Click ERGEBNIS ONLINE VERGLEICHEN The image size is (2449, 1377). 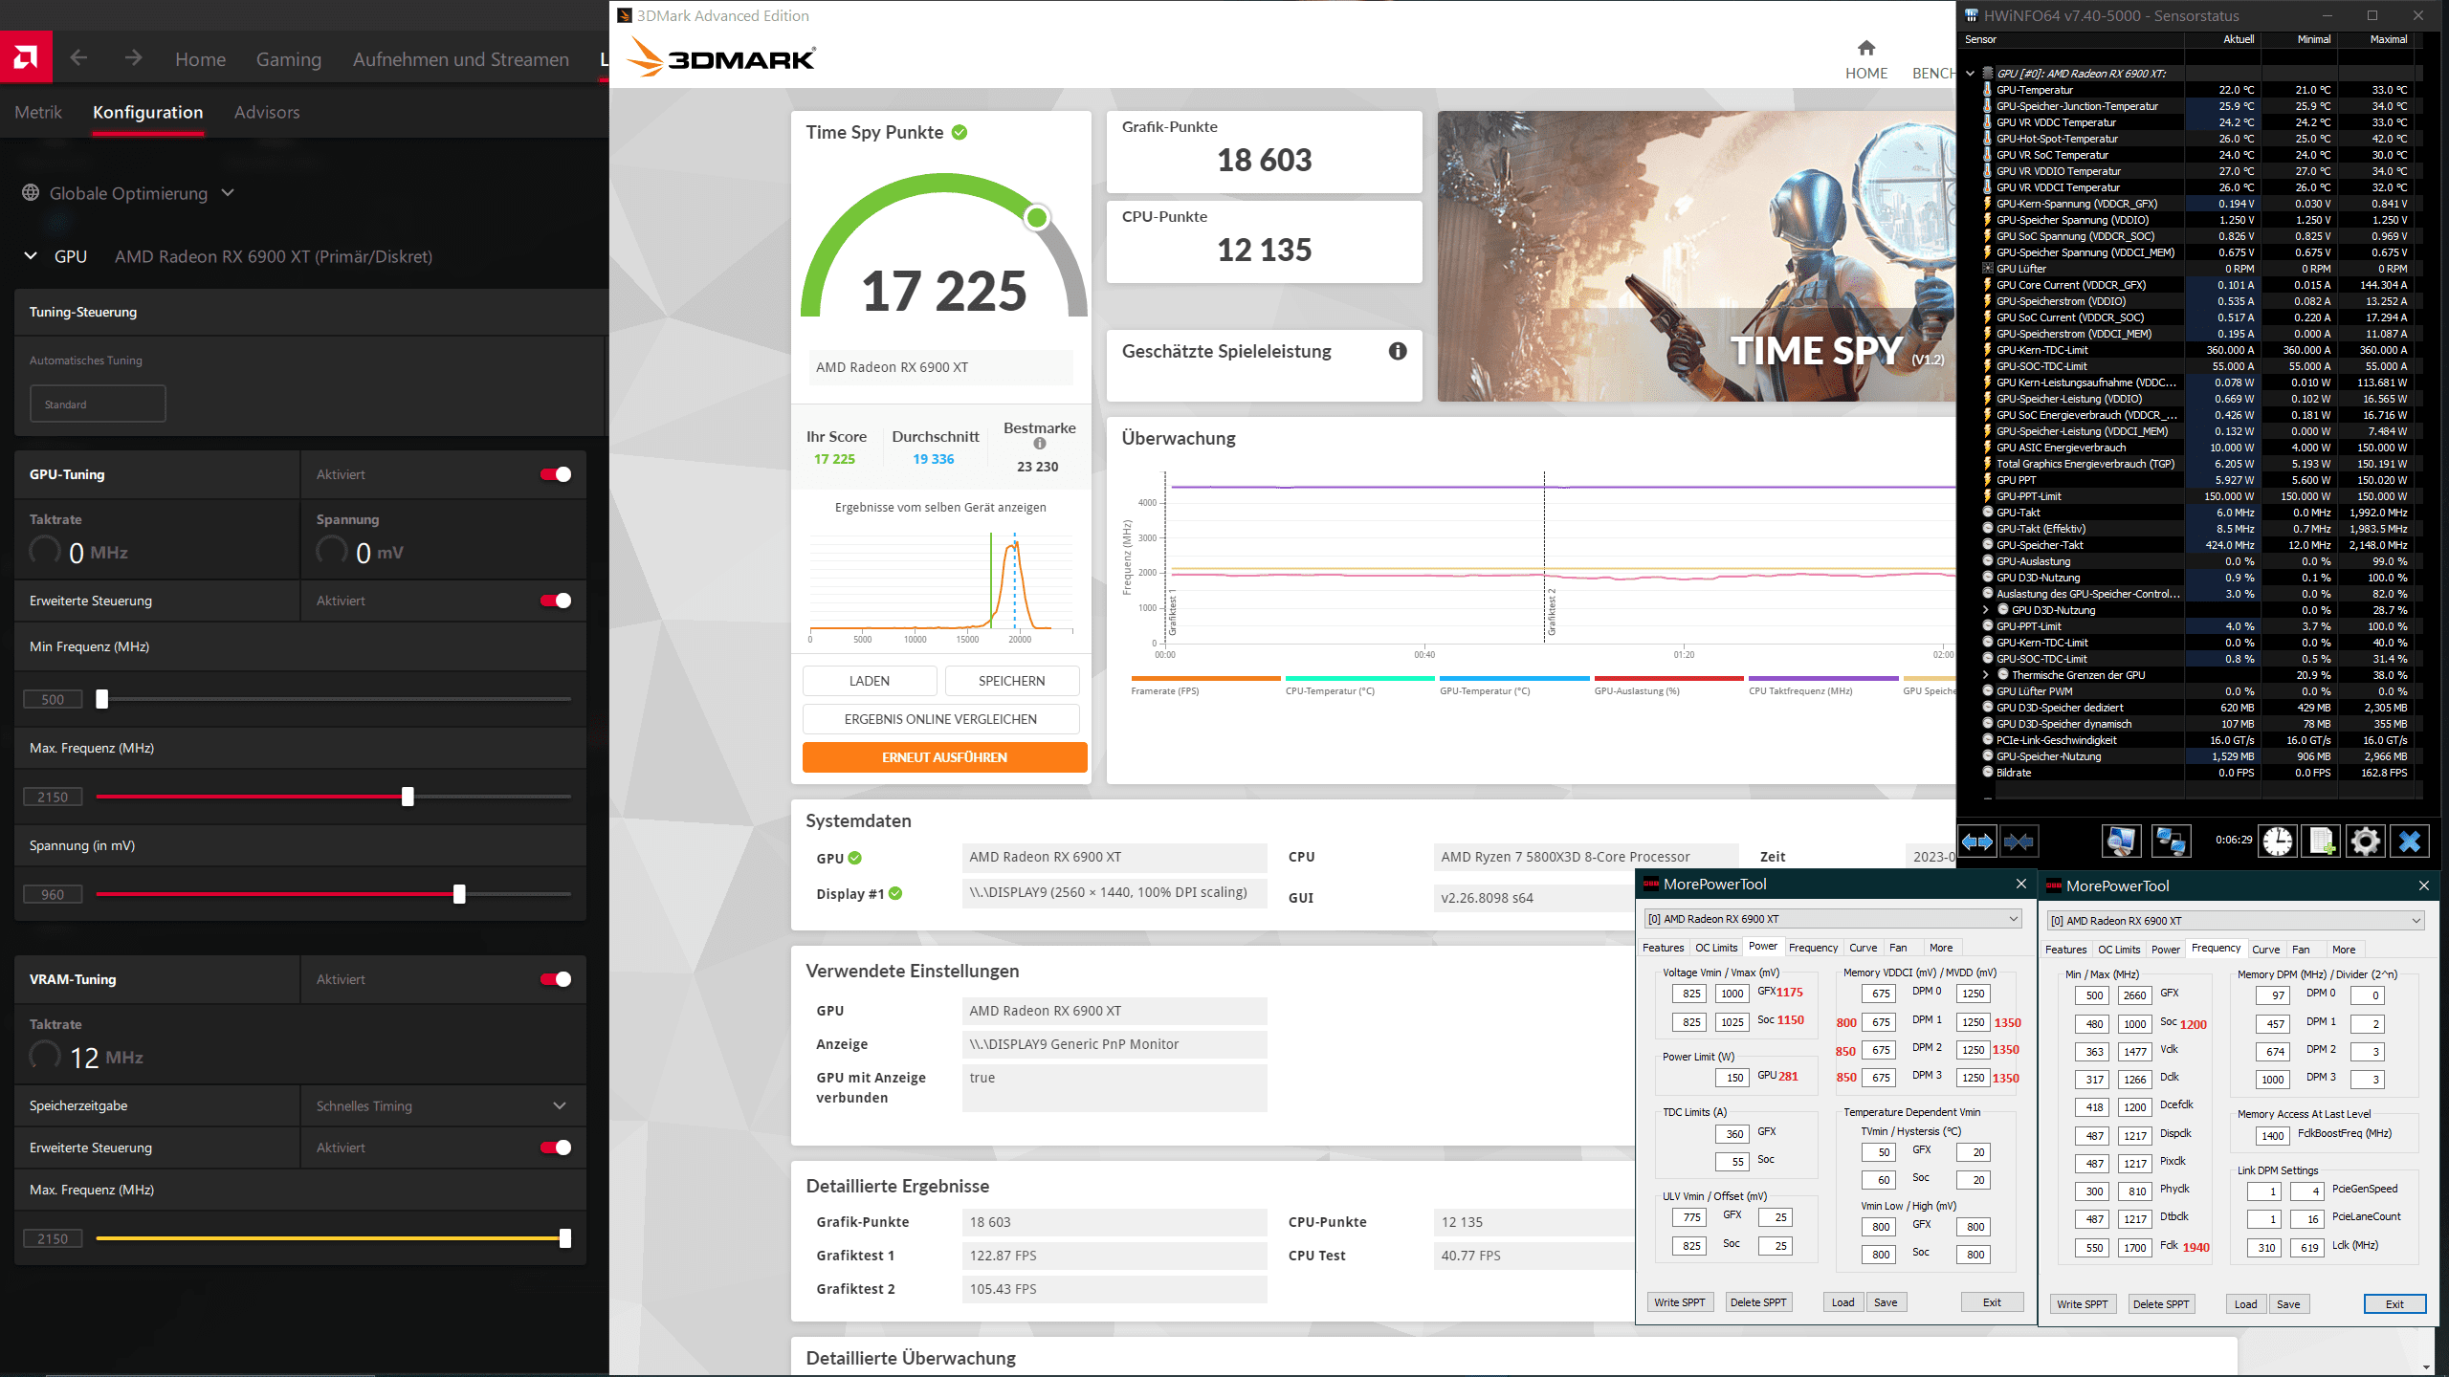point(940,719)
